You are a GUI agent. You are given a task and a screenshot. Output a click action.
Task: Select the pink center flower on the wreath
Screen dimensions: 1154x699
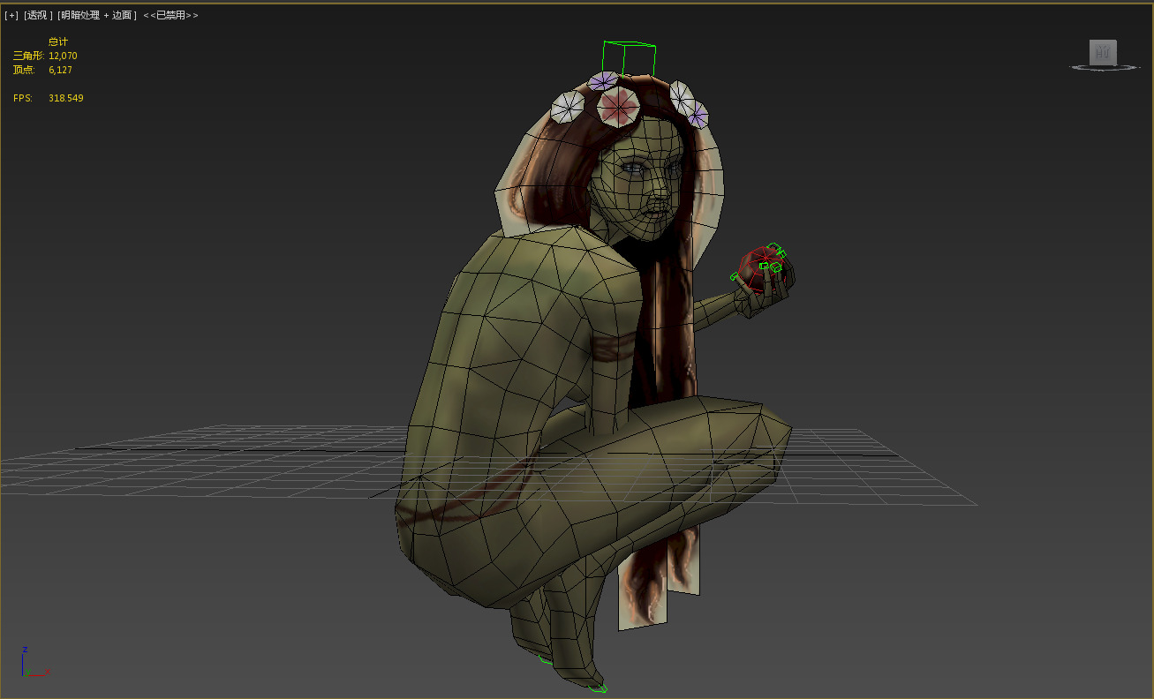coord(618,109)
